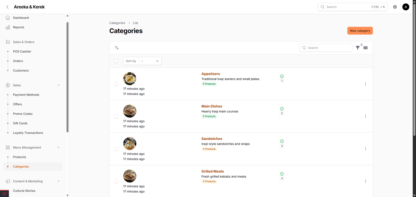Open Loyalty Transactions in the sidebar

tap(33, 133)
